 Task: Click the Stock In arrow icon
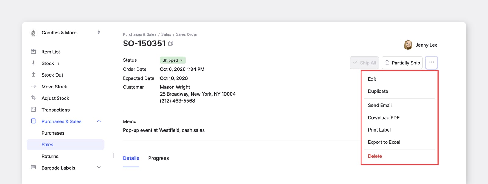pyautogui.click(x=34, y=63)
